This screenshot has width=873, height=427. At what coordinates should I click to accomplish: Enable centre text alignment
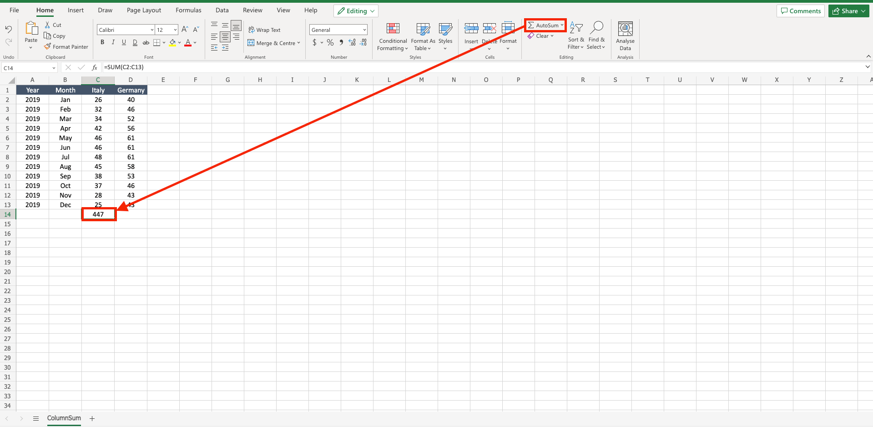225,38
